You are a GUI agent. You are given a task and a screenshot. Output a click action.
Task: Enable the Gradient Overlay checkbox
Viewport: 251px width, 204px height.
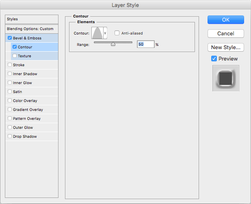pos(10,109)
